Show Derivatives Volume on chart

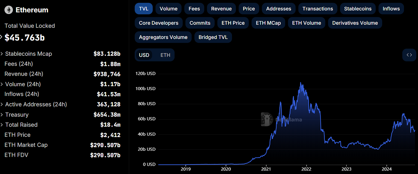click(355, 23)
